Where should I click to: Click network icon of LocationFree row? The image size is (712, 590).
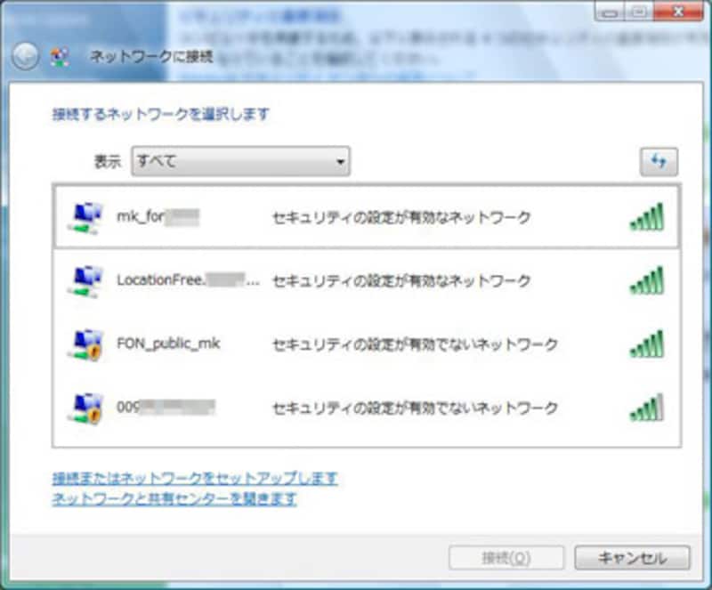click(85, 281)
